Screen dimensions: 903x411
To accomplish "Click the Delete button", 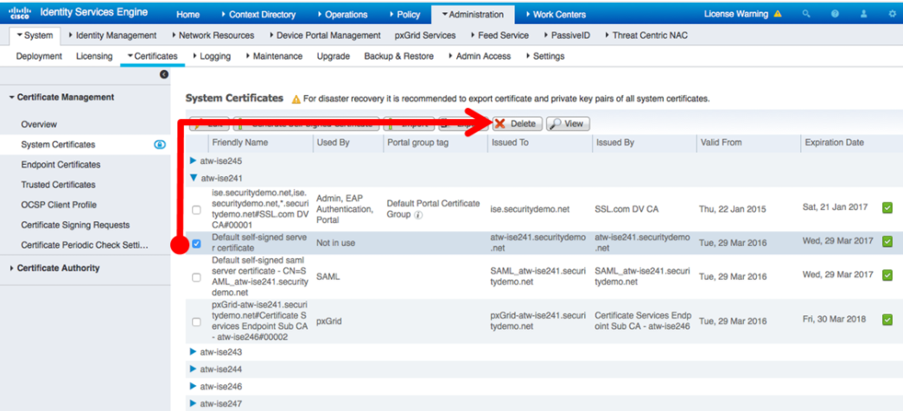I will pos(517,123).
